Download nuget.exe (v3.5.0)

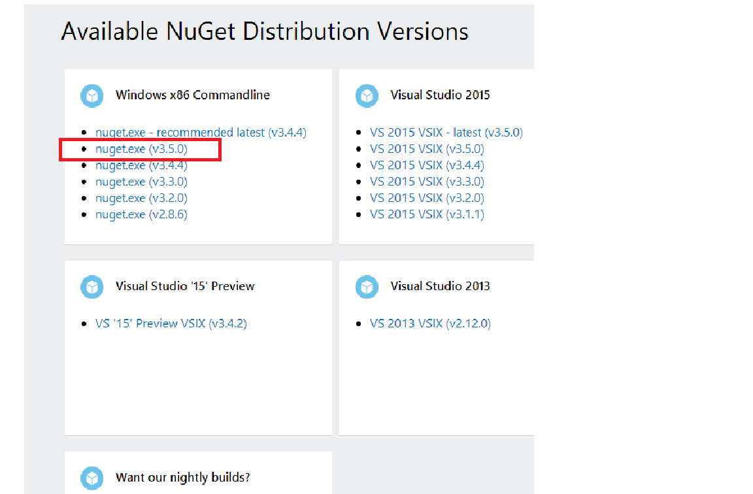point(141,149)
